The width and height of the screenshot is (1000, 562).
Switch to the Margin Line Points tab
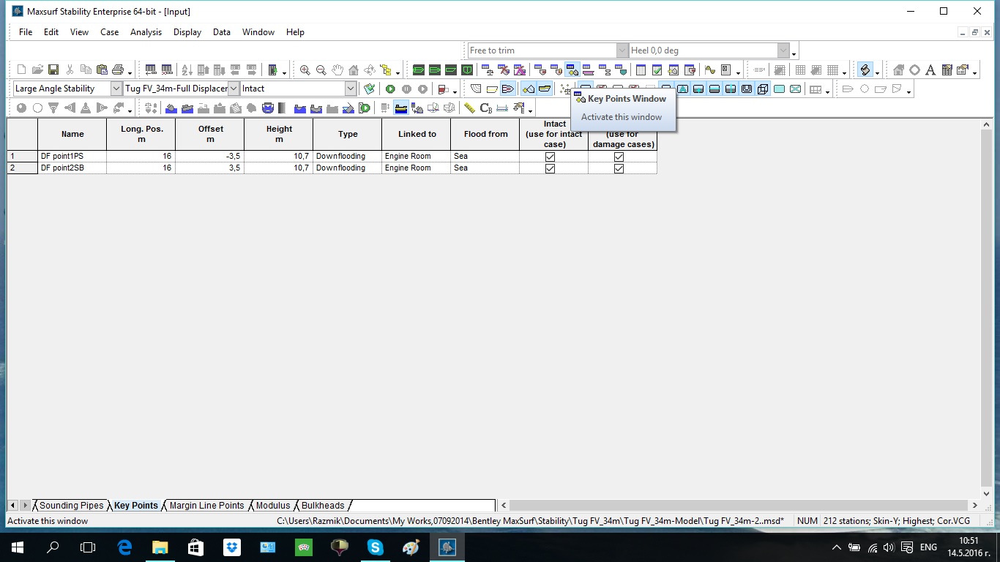[x=206, y=506]
